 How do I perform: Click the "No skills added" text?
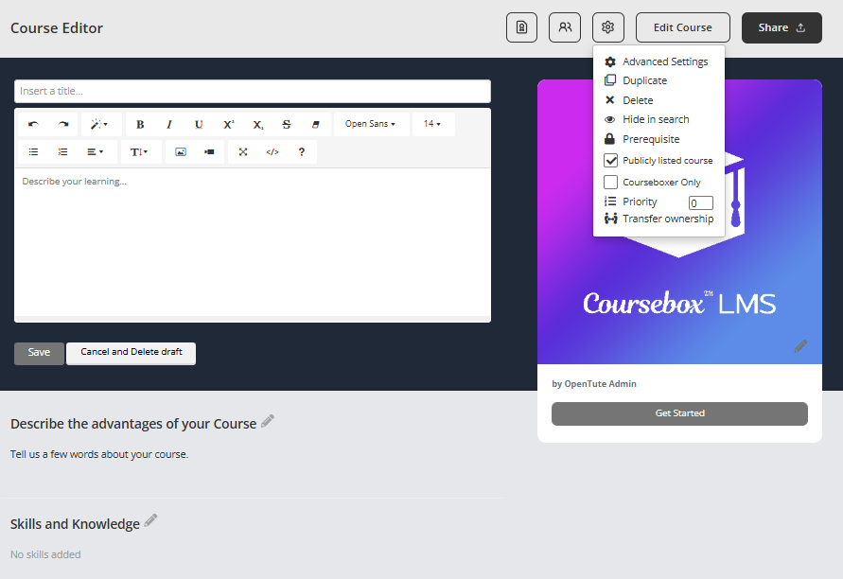[x=45, y=554]
